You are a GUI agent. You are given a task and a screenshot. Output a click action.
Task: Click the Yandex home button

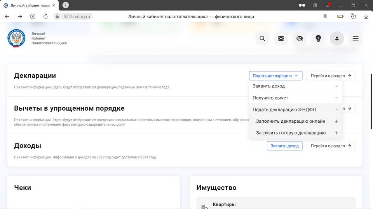pyautogui.click(x=33, y=16)
